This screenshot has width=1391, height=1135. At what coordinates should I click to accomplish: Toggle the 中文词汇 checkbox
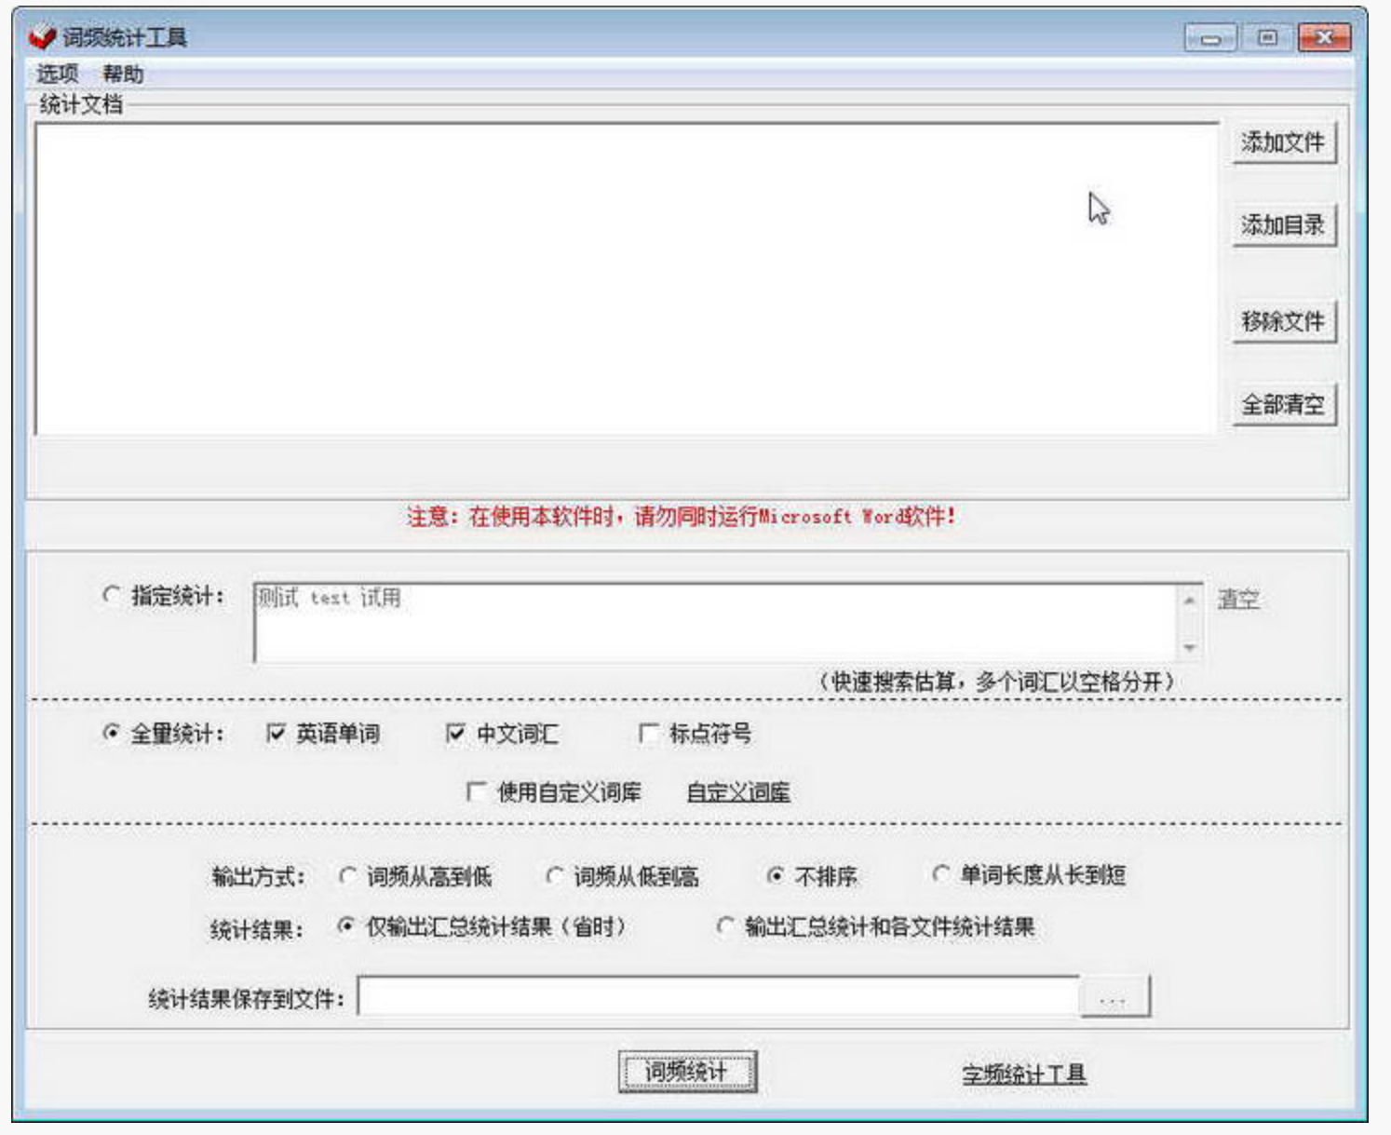(x=455, y=733)
